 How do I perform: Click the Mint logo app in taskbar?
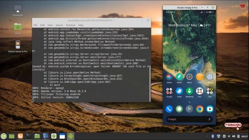54,136
